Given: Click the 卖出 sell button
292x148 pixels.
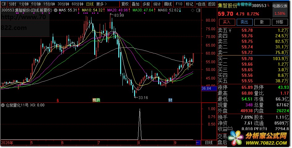Looking at the screenshot, I should (x=244, y=22).
